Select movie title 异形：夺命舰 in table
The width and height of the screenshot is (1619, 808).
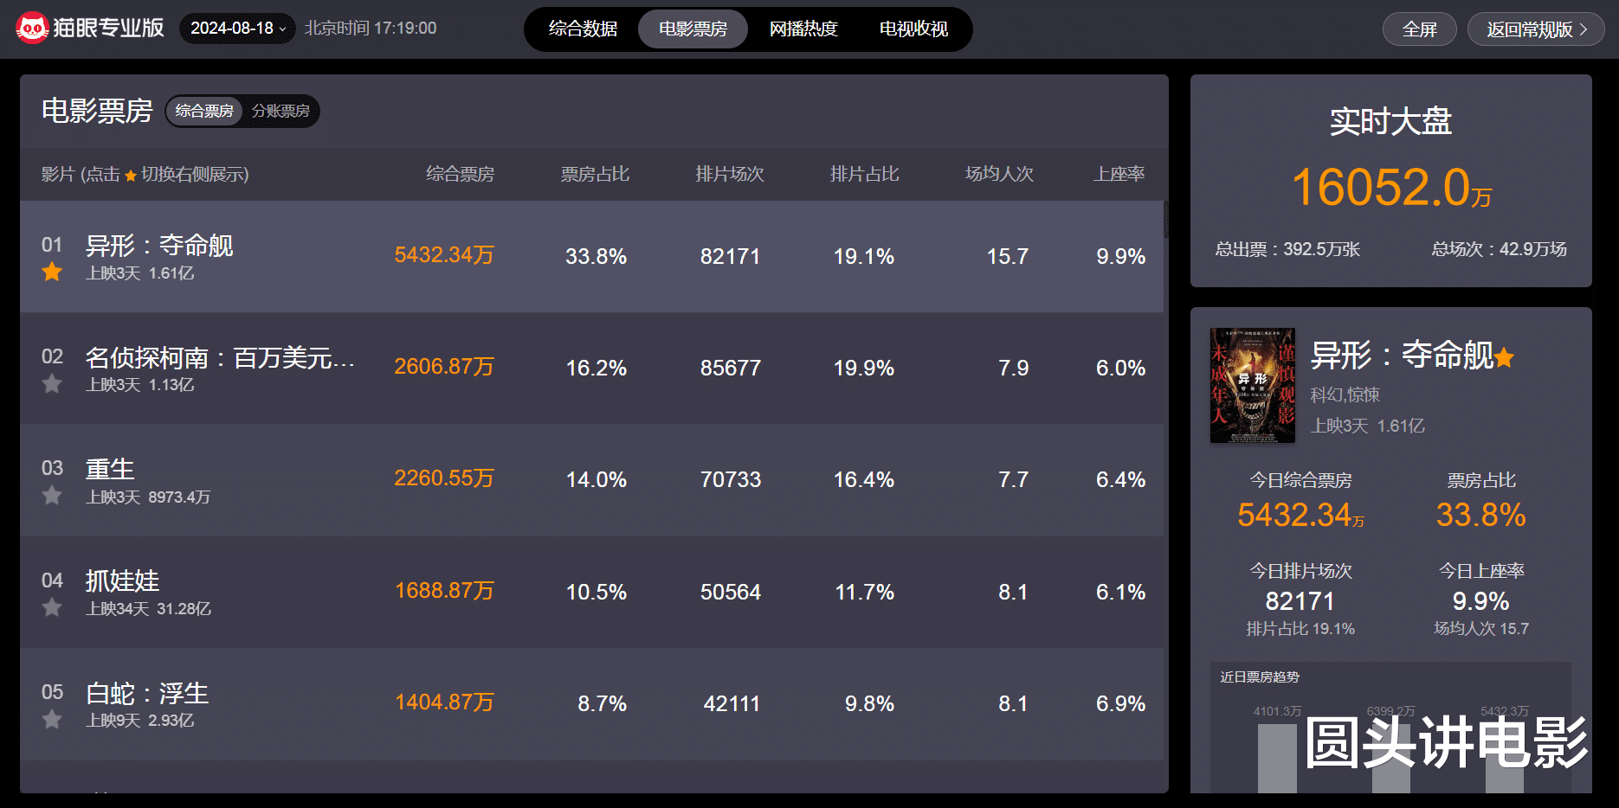click(x=159, y=246)
